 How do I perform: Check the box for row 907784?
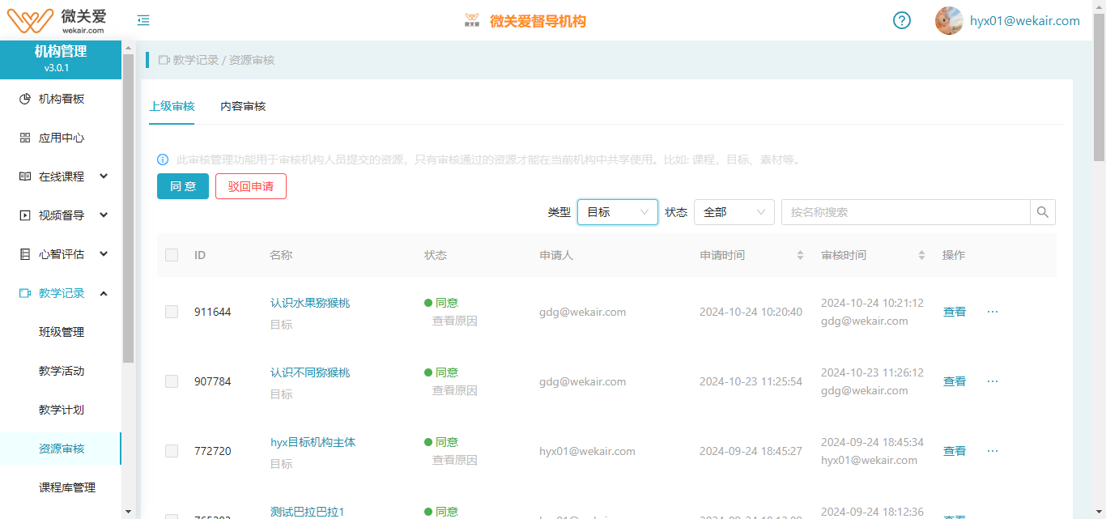[x=172, y=381]
